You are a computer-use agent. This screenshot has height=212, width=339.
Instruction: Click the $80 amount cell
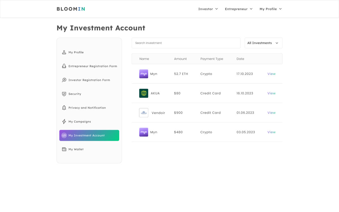[x=177, y=93]
